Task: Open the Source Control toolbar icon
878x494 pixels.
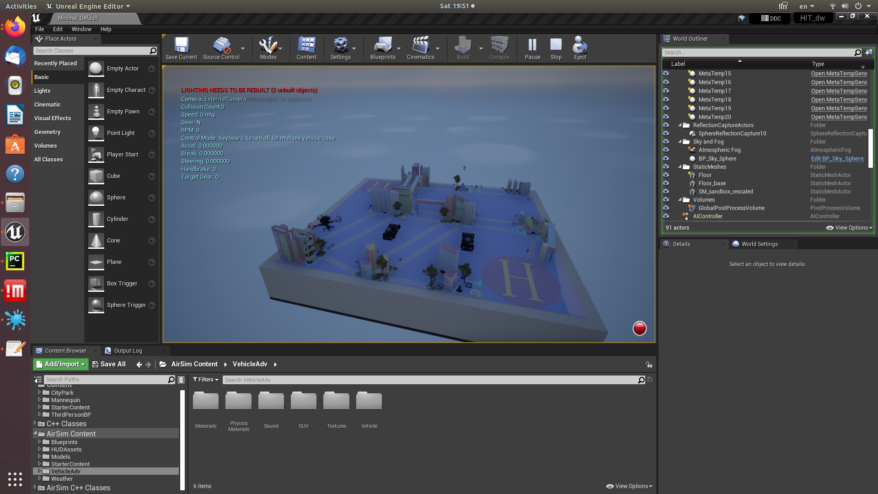Action: tap(221, 46)
